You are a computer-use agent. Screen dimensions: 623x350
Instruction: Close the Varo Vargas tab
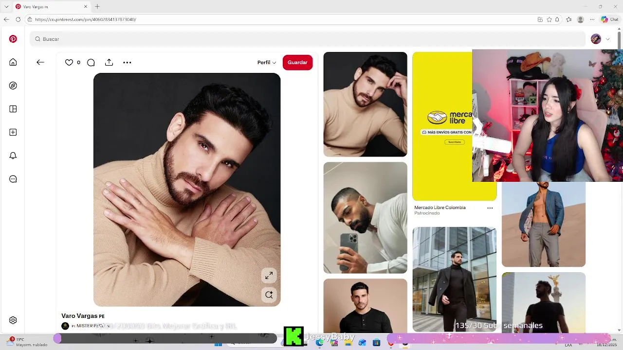86,7
